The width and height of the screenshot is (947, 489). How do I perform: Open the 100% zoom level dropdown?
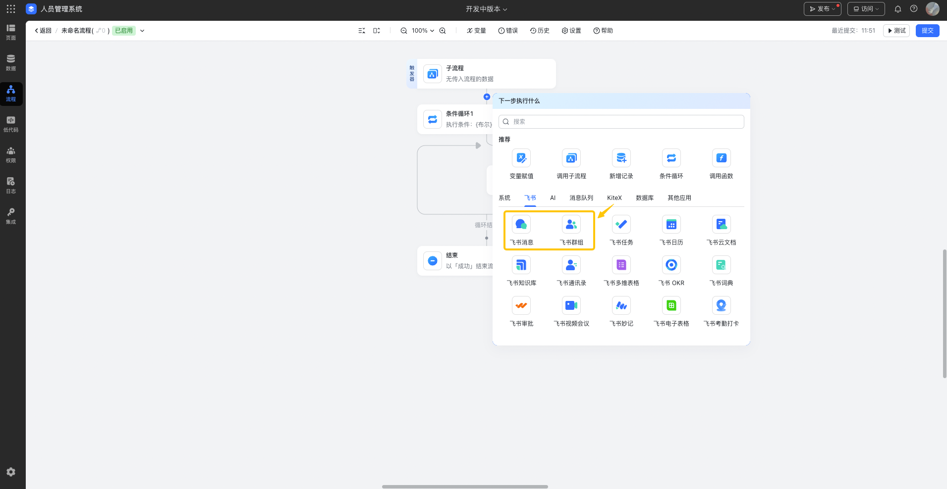pos(423,31)
